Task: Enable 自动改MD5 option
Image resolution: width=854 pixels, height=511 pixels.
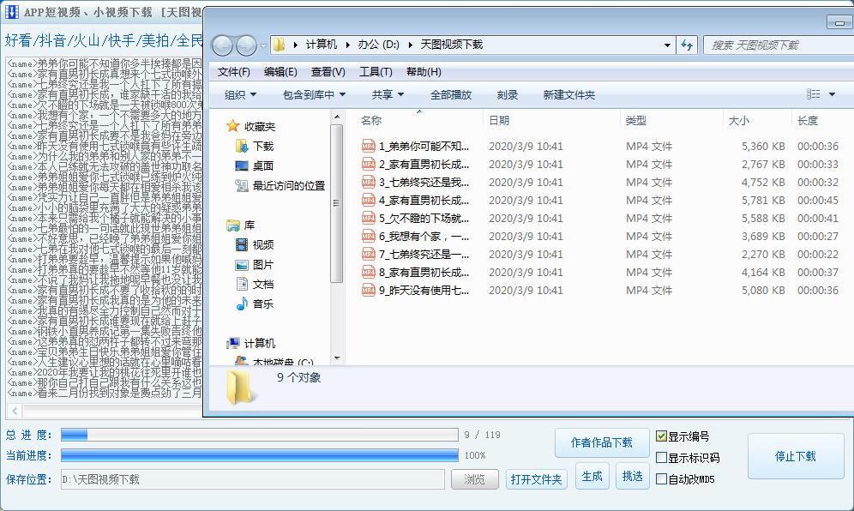Action: [x=661, y=478]
